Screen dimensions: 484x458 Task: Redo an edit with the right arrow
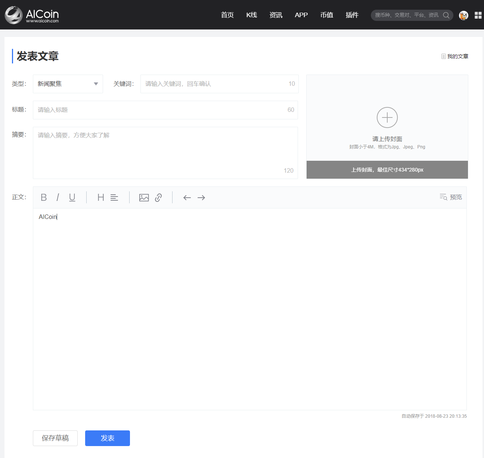click(x=201, y=197)
